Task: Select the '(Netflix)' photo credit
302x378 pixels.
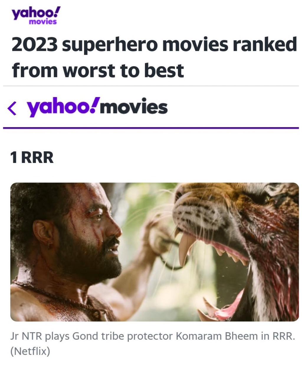Action: click(x=30, y=352)
